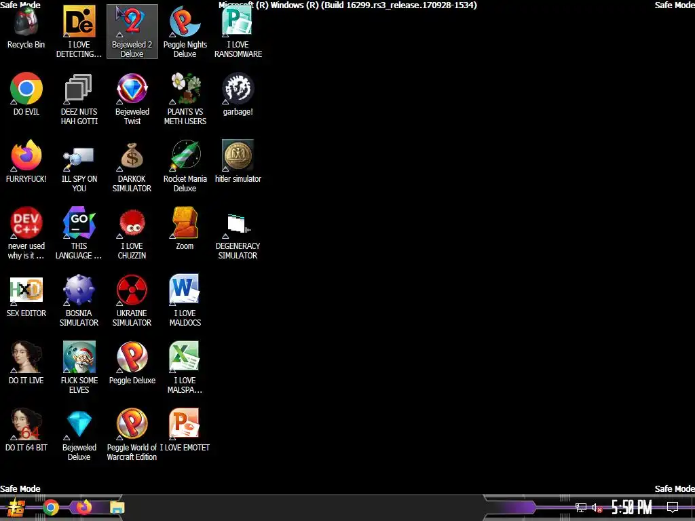Open the Action Center notifications icon

click(673, 507)
